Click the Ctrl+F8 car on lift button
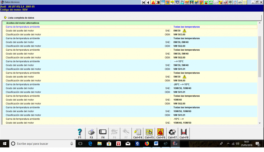 coord(184,133)
